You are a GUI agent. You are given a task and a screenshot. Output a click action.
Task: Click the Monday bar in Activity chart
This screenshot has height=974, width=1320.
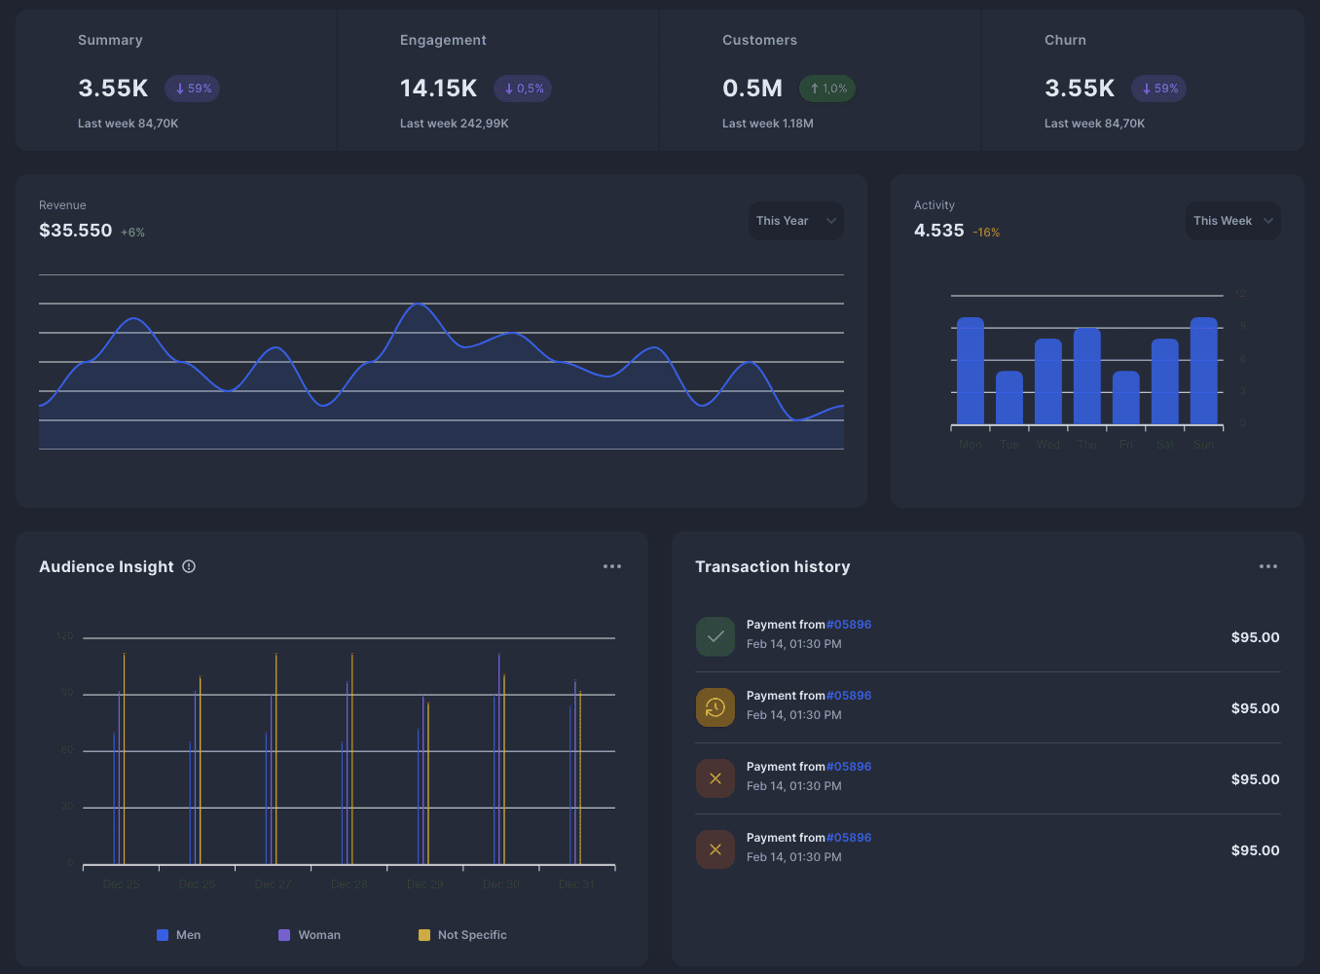(971, 372)
